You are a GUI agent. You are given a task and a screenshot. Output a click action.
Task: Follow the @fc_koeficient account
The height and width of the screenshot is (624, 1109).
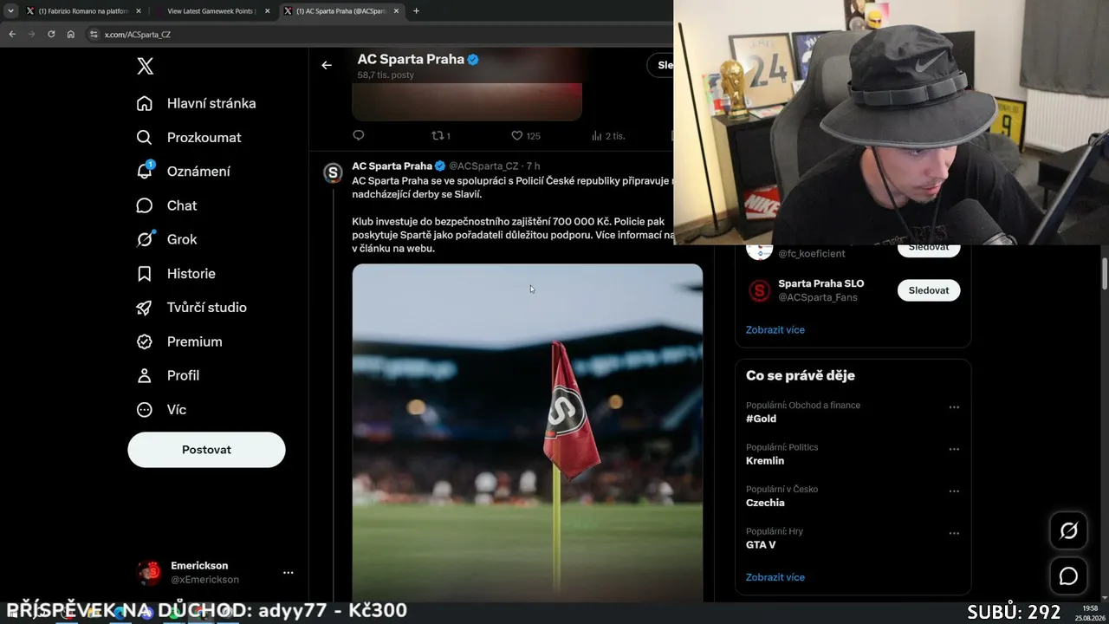tap(929, 248)
